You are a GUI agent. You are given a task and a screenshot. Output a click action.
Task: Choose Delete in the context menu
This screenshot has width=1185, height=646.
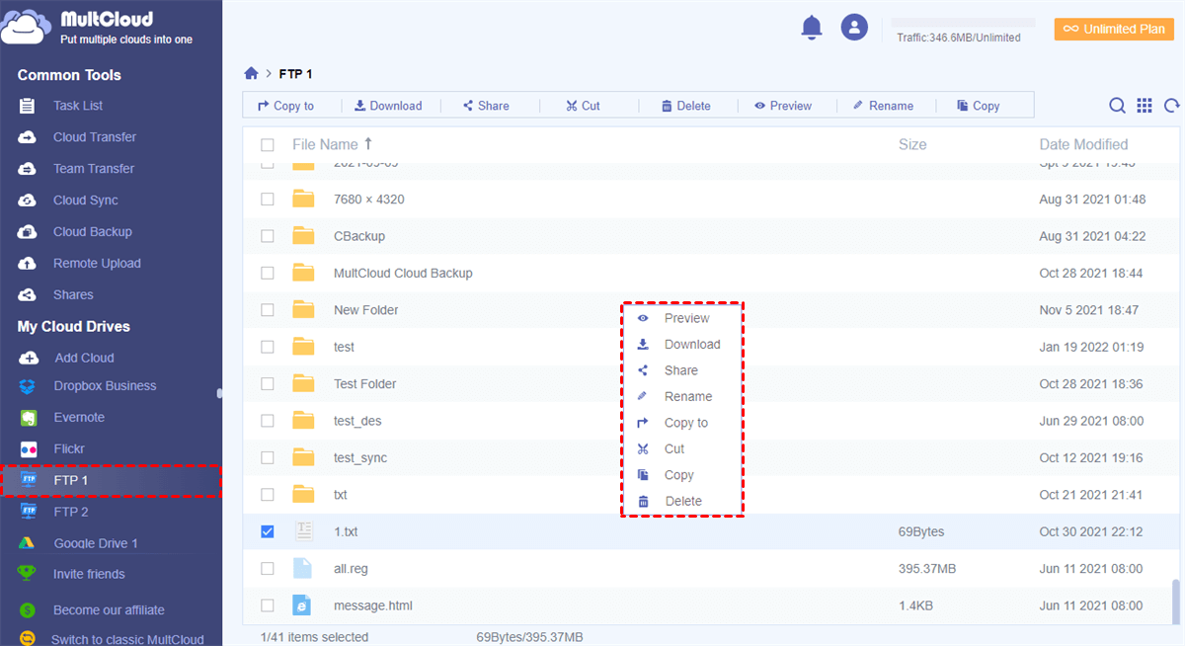[681, 502]
